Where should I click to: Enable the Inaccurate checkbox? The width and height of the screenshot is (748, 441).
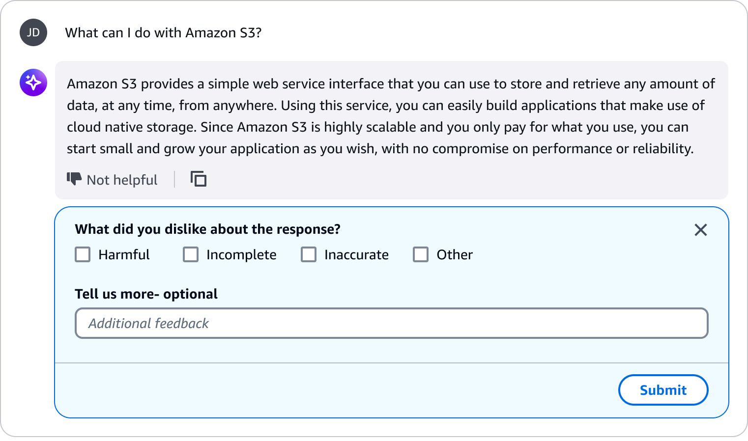tap(309, 254)
